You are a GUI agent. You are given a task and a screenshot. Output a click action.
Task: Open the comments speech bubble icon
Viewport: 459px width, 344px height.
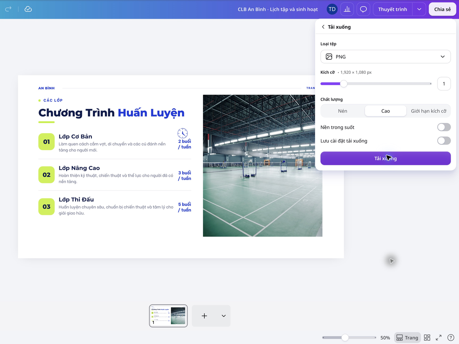[x=363, y=9]
